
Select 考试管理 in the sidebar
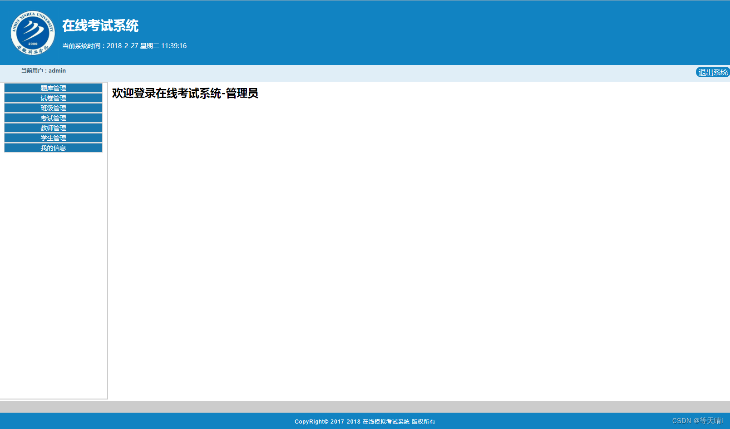point(53,118)
